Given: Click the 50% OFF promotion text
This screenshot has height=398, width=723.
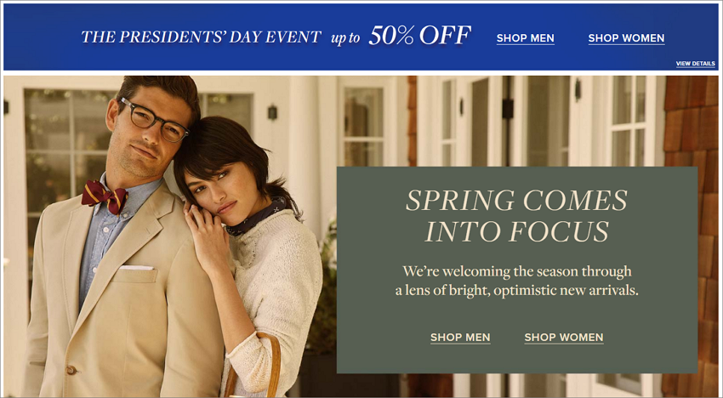Looking at the screenshot, I should click(419, 36).
